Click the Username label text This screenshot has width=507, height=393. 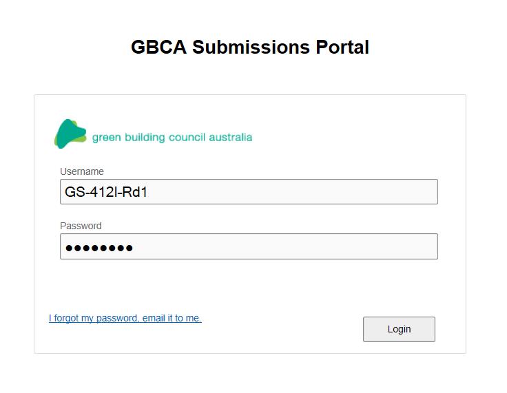82,171
